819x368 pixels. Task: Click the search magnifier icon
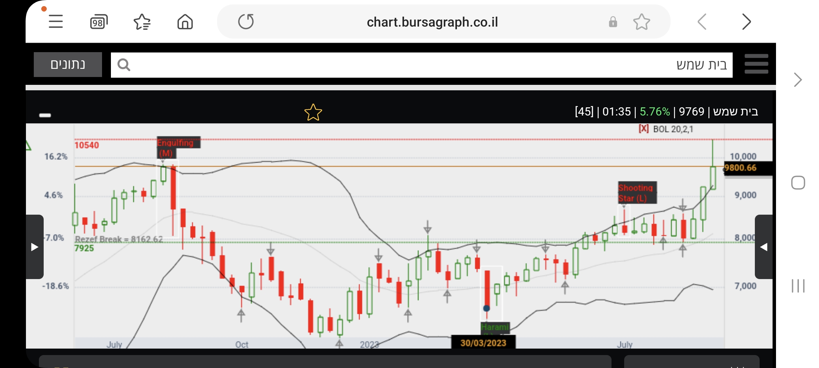click(124, 65)
